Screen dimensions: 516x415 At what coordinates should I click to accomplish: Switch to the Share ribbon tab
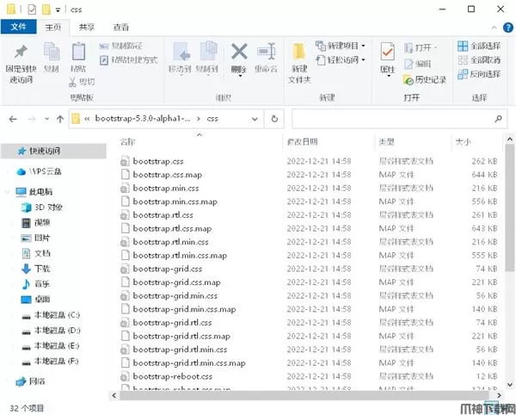(x=87, y=27)
